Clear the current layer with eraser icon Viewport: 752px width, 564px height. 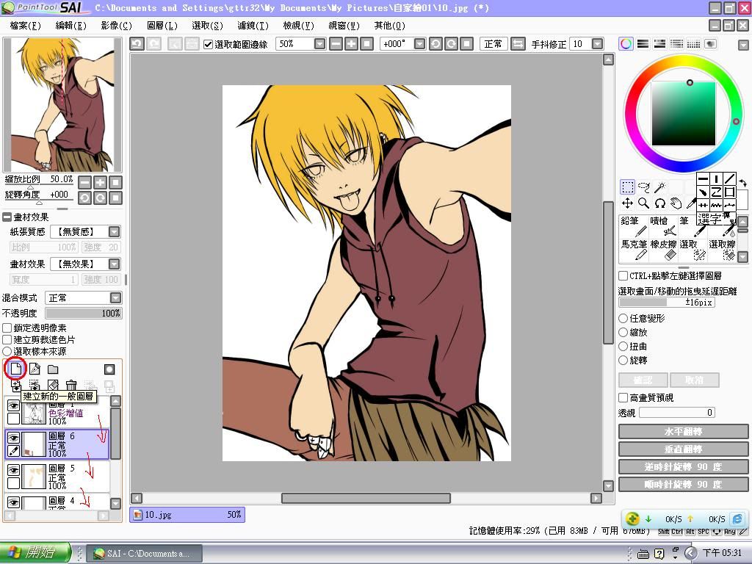tap(53, 385)
